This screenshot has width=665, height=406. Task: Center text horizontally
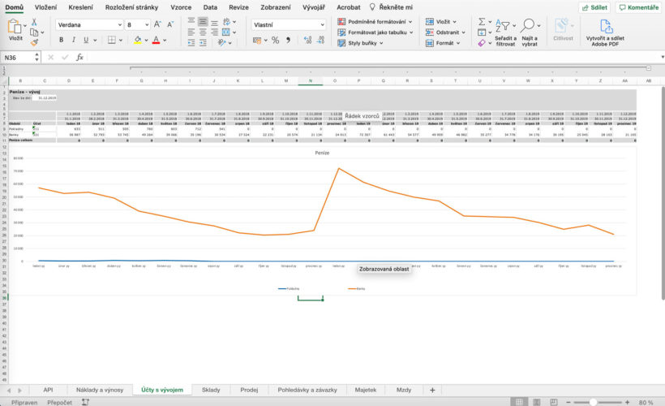point(203,32)
